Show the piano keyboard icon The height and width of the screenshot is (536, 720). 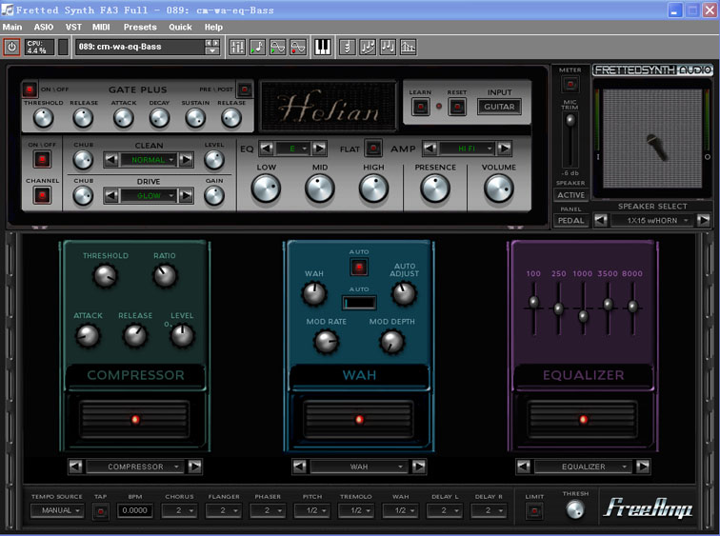322,47
